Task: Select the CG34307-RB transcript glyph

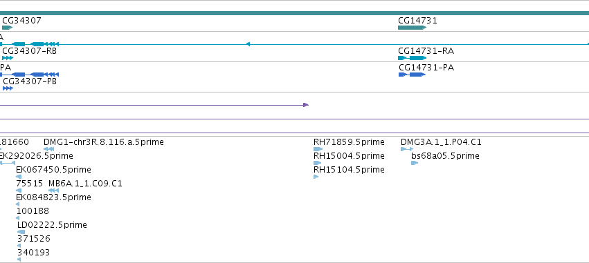Action: tap(8, 58)
